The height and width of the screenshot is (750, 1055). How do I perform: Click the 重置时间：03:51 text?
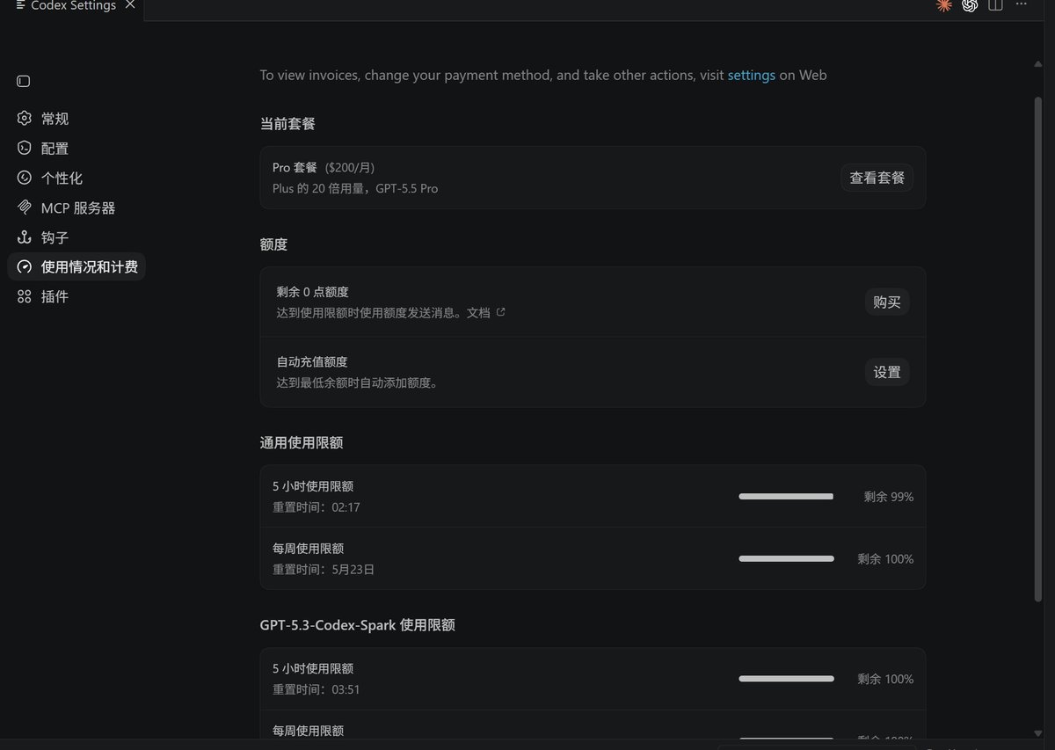pos(316,689)
